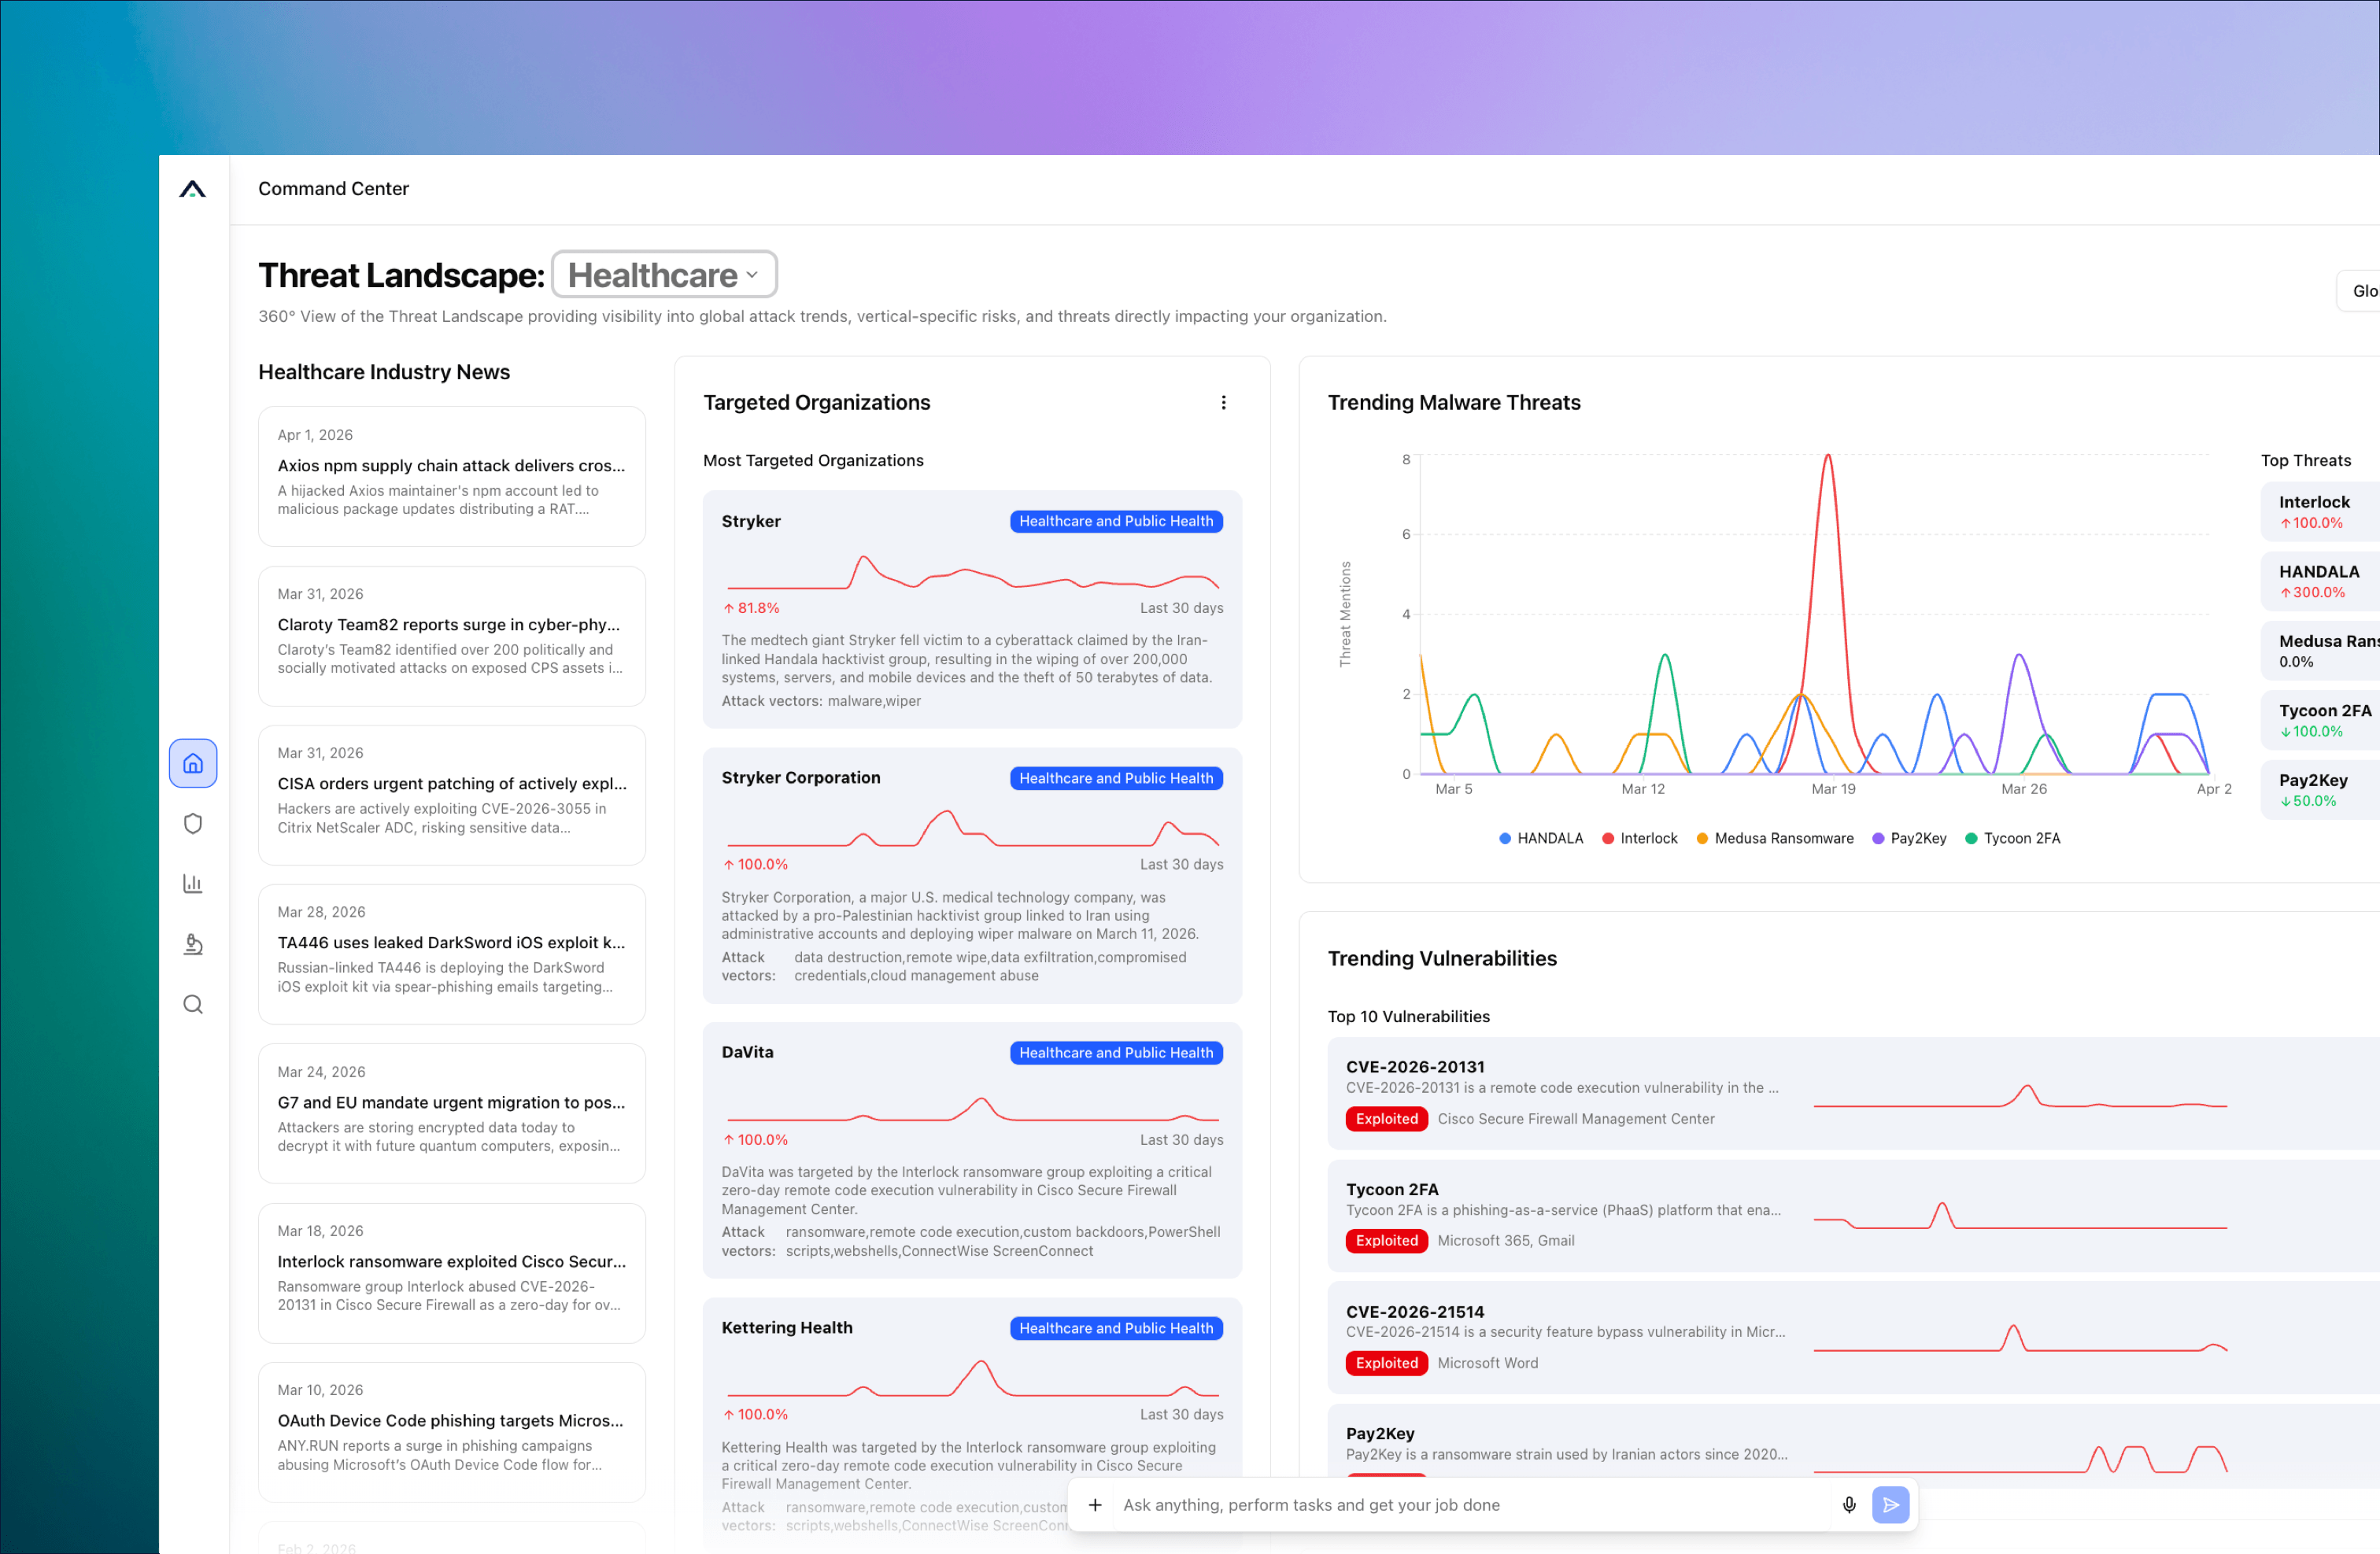Screen dimensions: 2380x1554
Task: Click the microphone icon in chat bar
Action: (1848, 1504)
